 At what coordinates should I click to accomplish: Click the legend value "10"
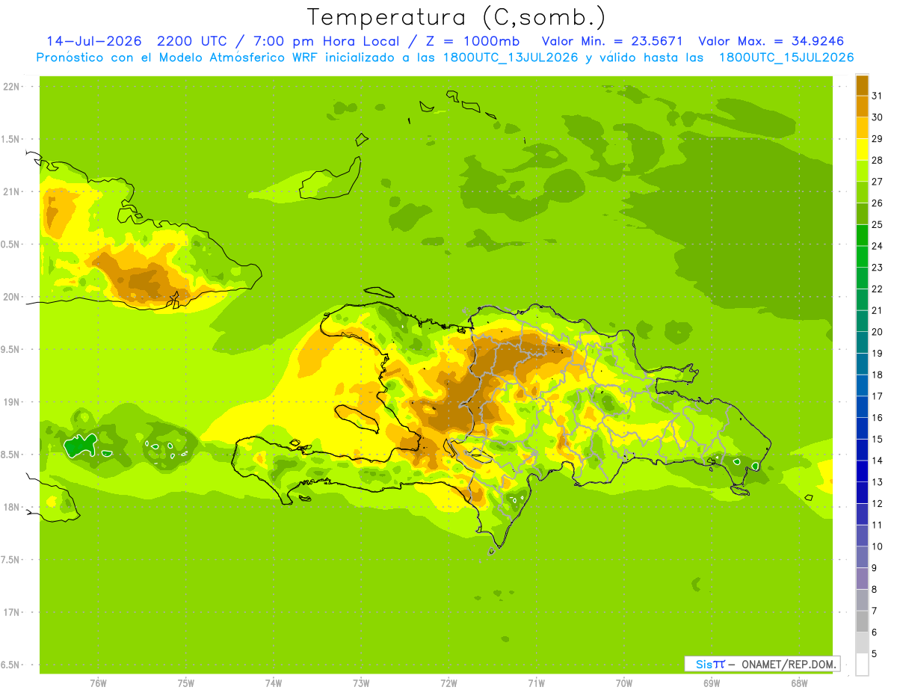(878, 546)
